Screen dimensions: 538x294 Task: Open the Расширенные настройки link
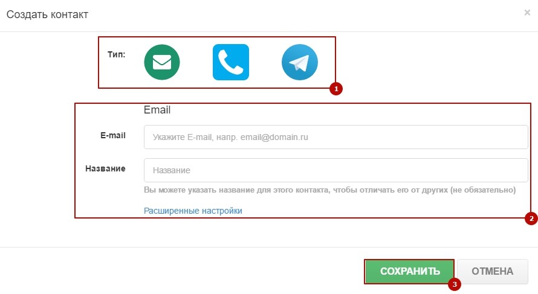click(x=193, y=211)
